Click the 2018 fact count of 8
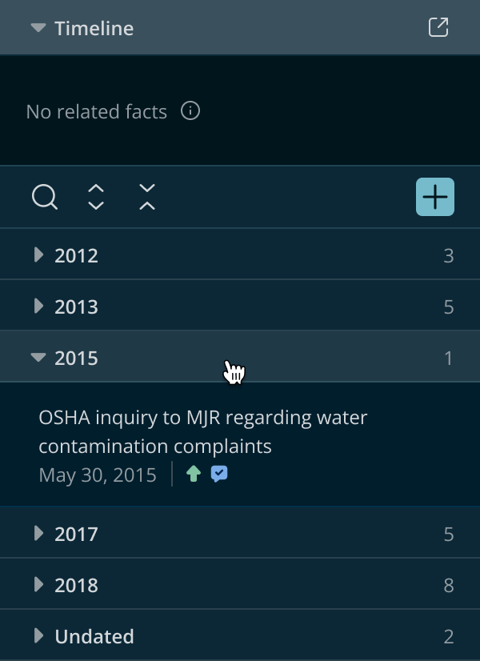The width and height of the screenshot is (480, 661). [449, 585]
